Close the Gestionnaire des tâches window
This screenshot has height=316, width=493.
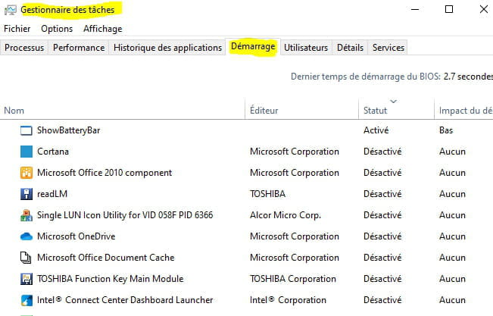coord(484,9)
